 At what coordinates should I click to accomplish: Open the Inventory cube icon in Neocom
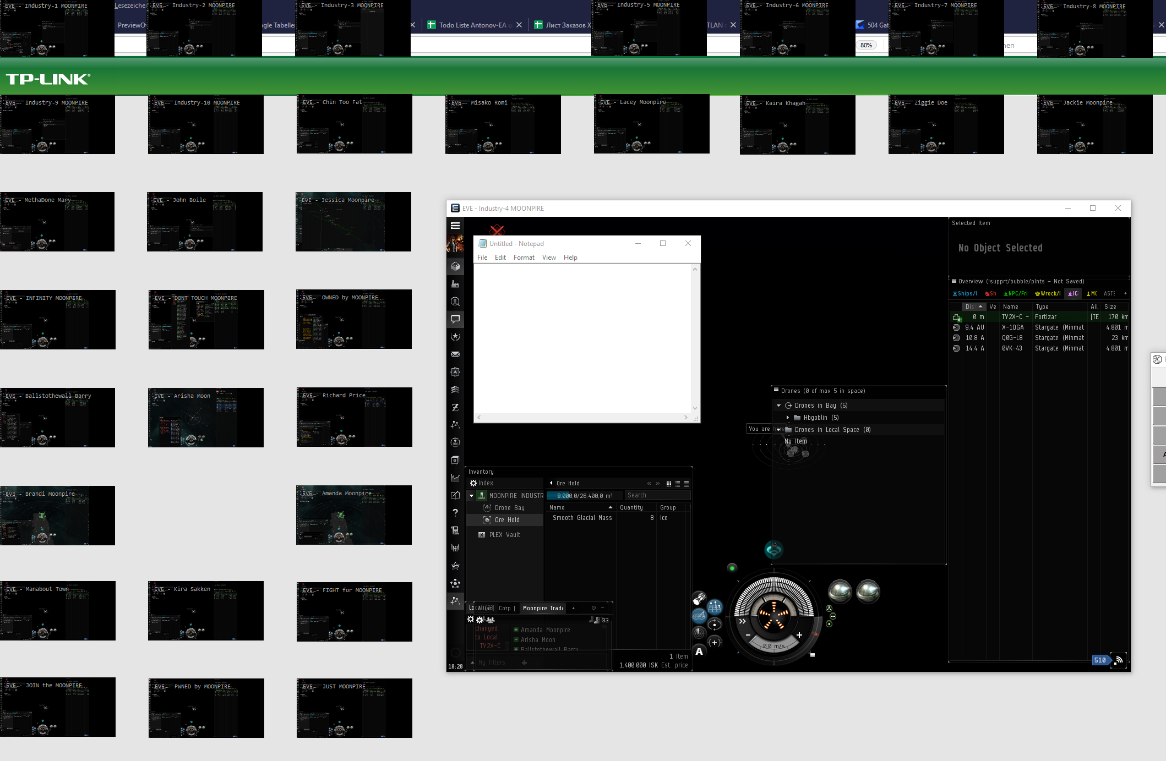pos(455,266)
